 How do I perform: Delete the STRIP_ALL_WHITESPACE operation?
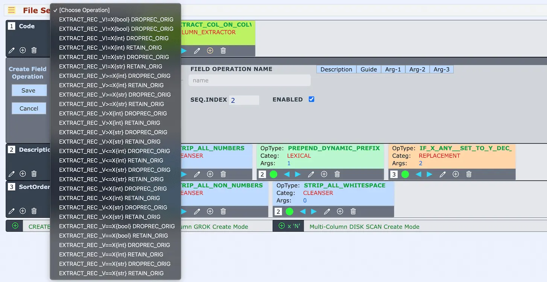353,211
